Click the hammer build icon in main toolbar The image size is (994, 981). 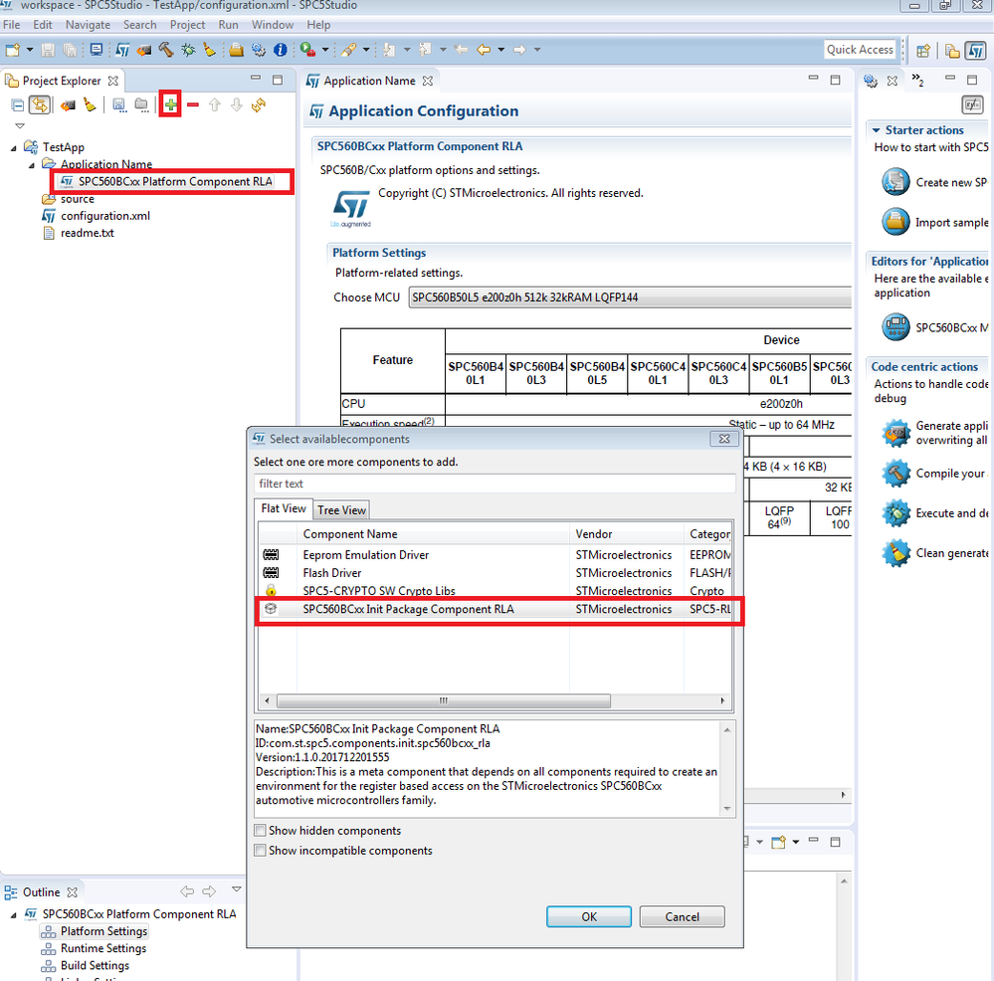(166, 50)
